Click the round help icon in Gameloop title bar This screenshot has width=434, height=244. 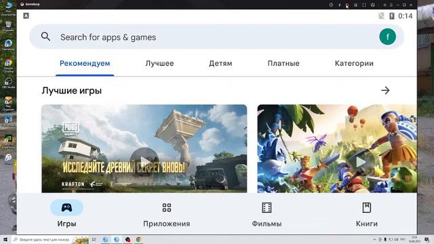click(x=331, y=5)
